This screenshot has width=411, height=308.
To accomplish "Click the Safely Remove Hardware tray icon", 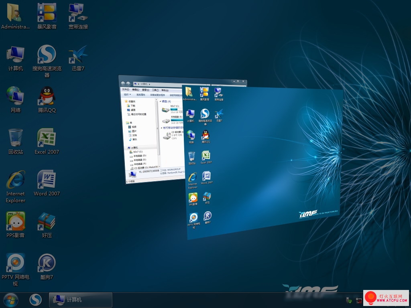I will click(349, 300).
